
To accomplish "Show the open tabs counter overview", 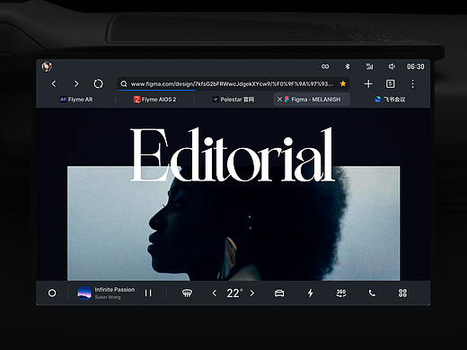I will tap(391, 83).
